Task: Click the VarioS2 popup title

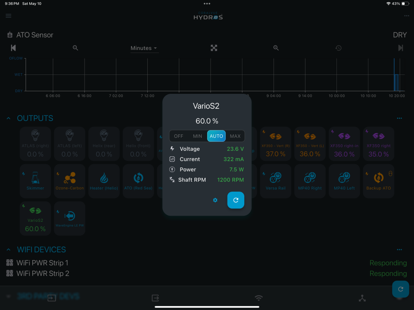Action: click(206, 106)
